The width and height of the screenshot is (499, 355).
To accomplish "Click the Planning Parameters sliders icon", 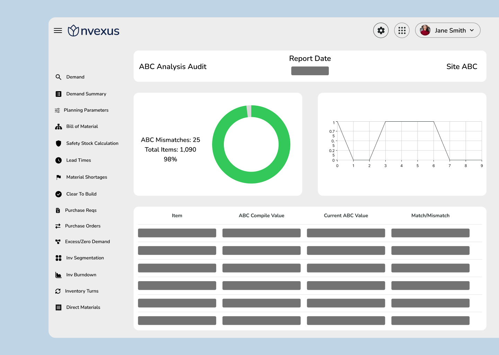I will tap(57, 110).
